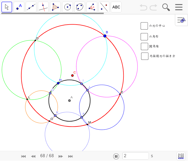
Task: Select the Angle measurement tool
Action: 92,7
